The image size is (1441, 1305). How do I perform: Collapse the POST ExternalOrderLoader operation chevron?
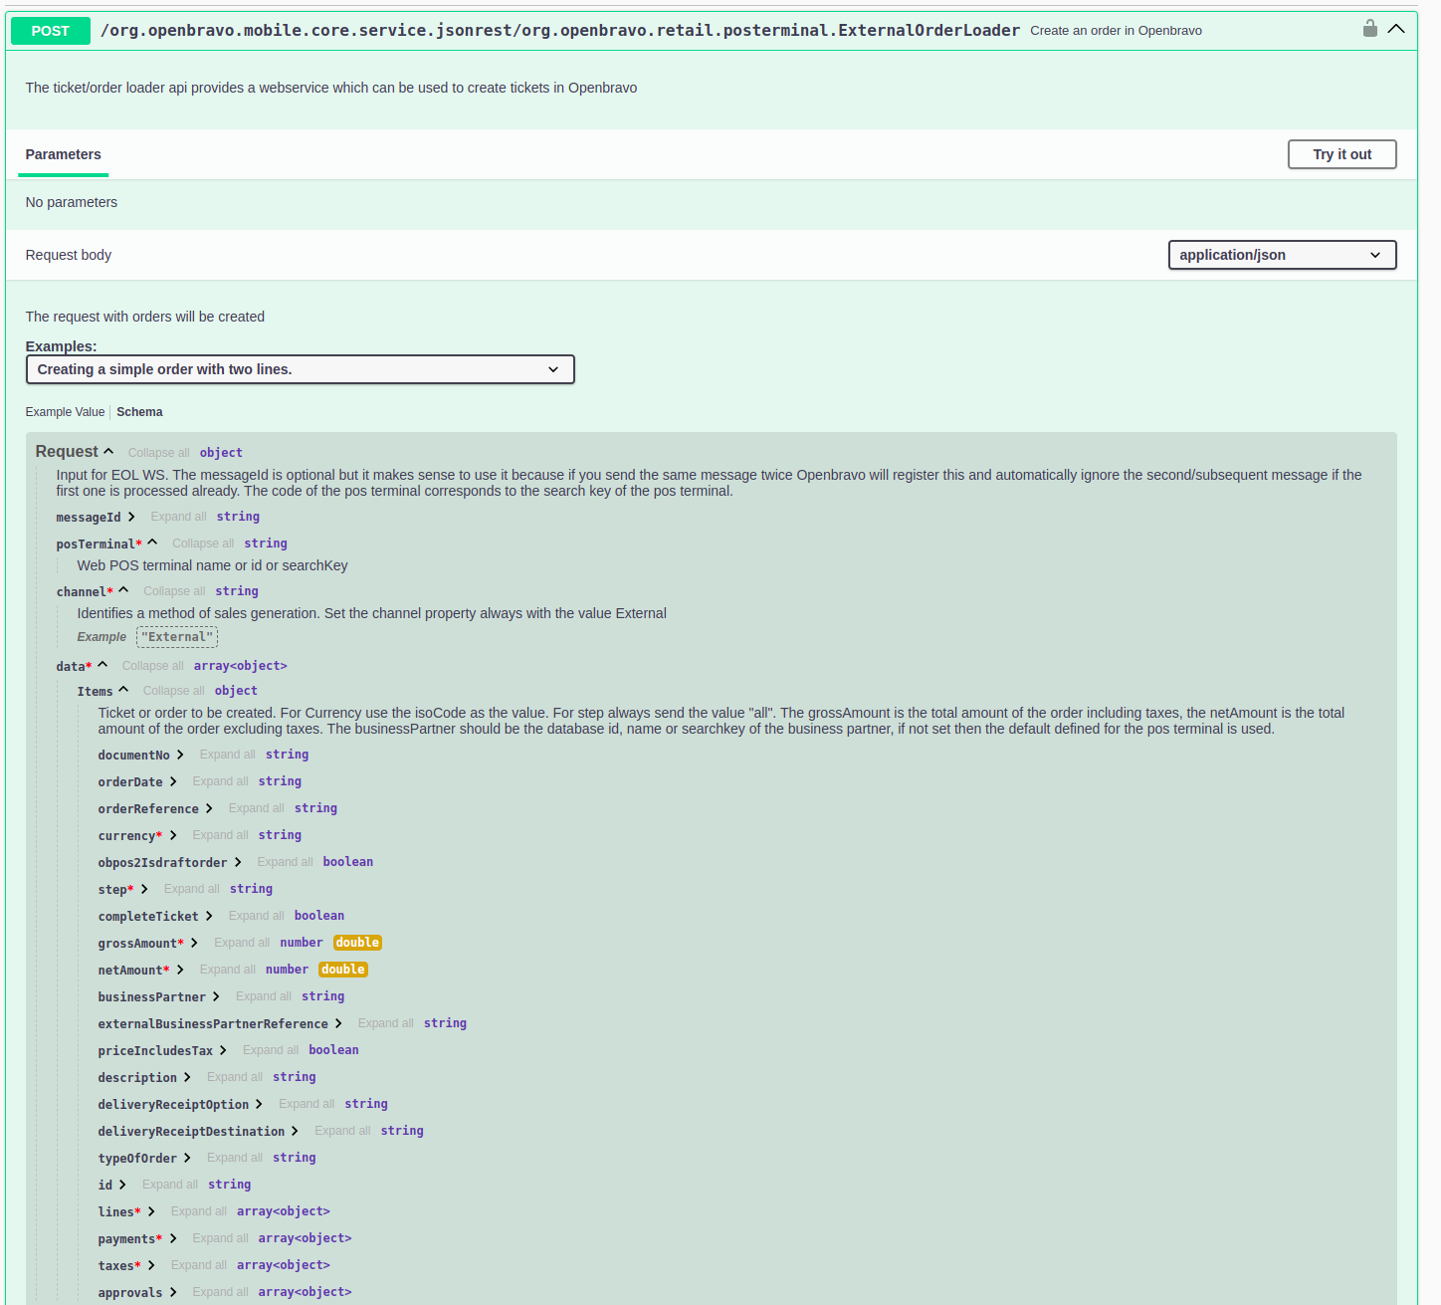[x=1396, y=29]
